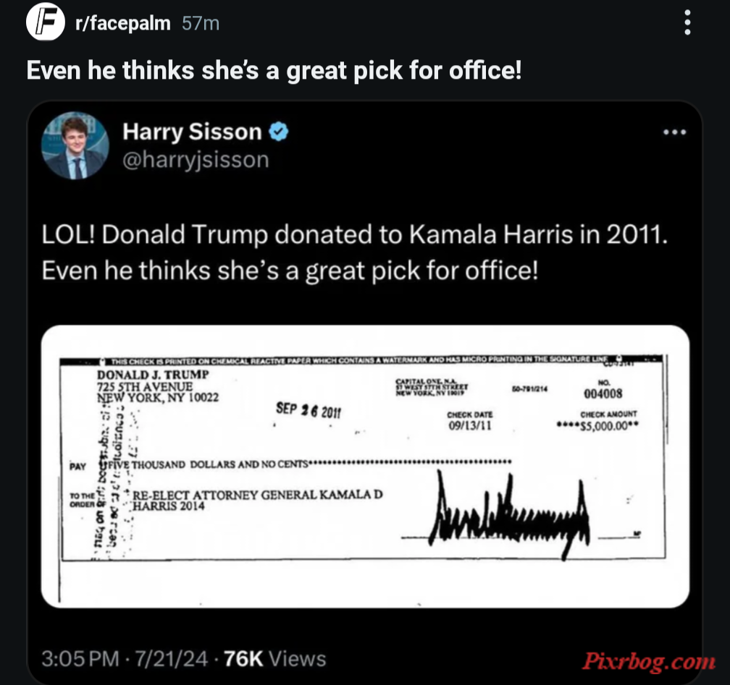Screen dimensions: 730x685
Task: Enlarge the check image in the tweet
Action: coord(365,467)
